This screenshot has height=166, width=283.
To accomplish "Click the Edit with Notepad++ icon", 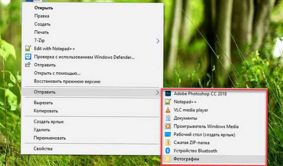I will pos(28,48).
